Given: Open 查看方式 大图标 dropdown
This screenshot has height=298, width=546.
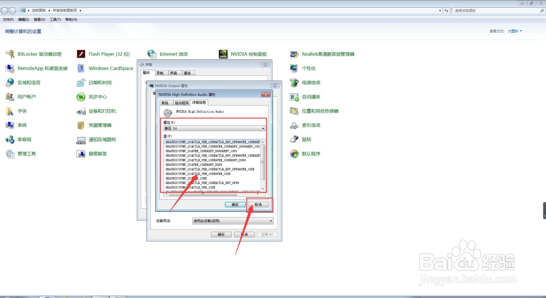Looking at the screenshot, I should click(x=515, y=31).
